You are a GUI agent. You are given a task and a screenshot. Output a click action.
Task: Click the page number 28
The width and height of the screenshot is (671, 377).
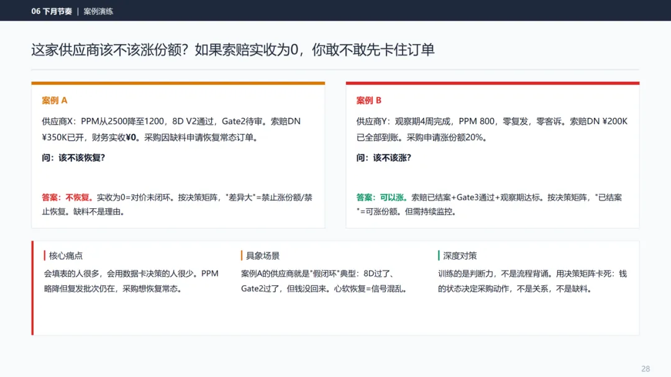[x=646, y=369]
